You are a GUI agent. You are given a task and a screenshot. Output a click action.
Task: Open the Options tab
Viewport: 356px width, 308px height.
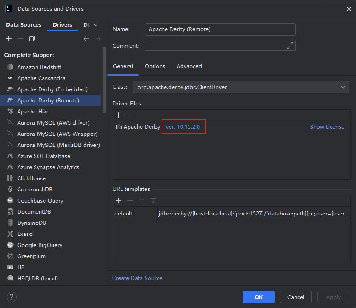[155, 66]
